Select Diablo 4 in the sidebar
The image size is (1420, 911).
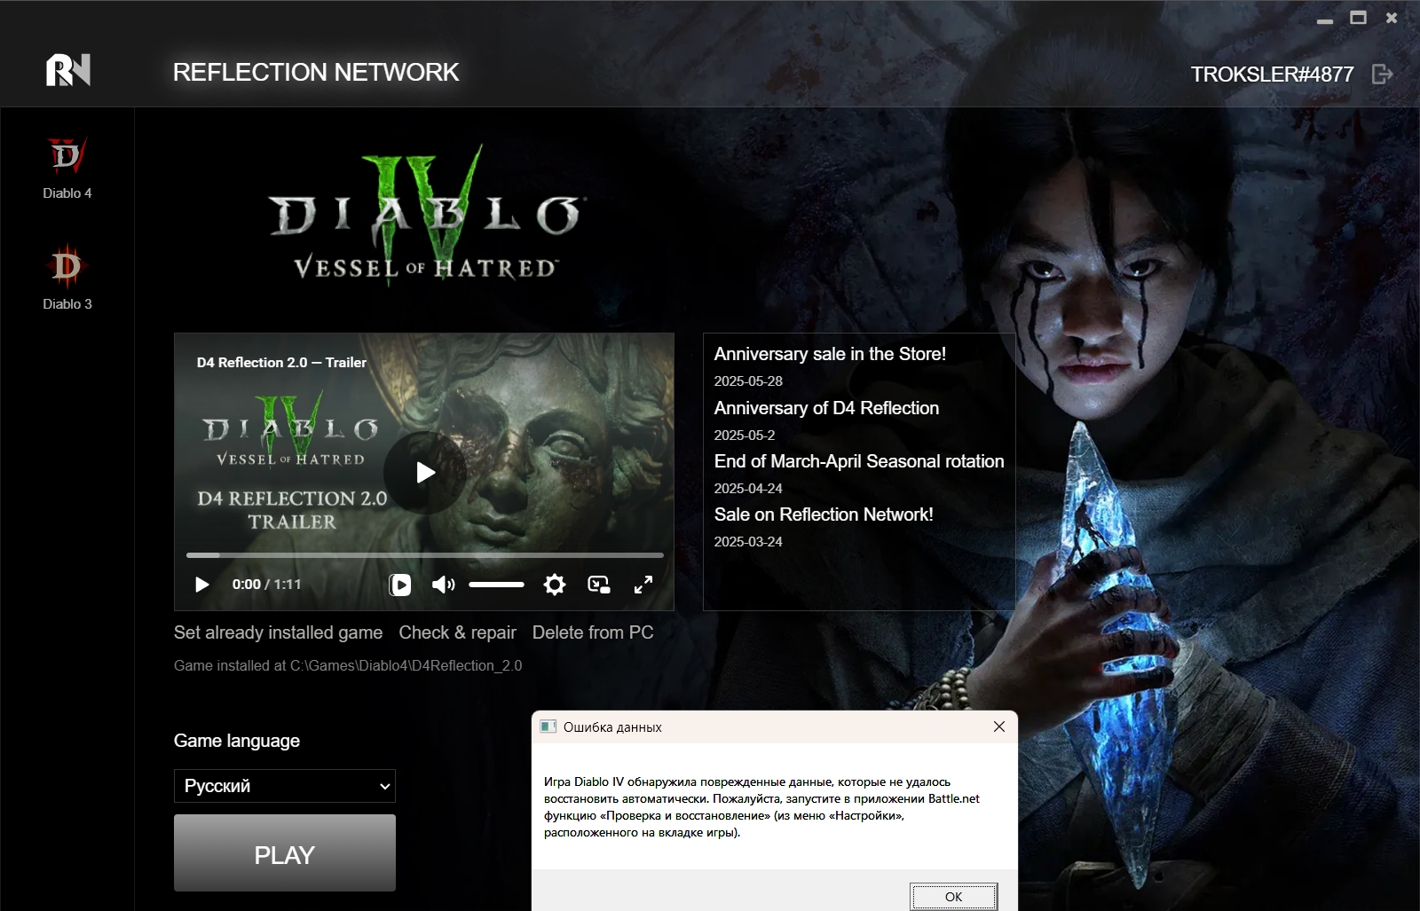67,169
